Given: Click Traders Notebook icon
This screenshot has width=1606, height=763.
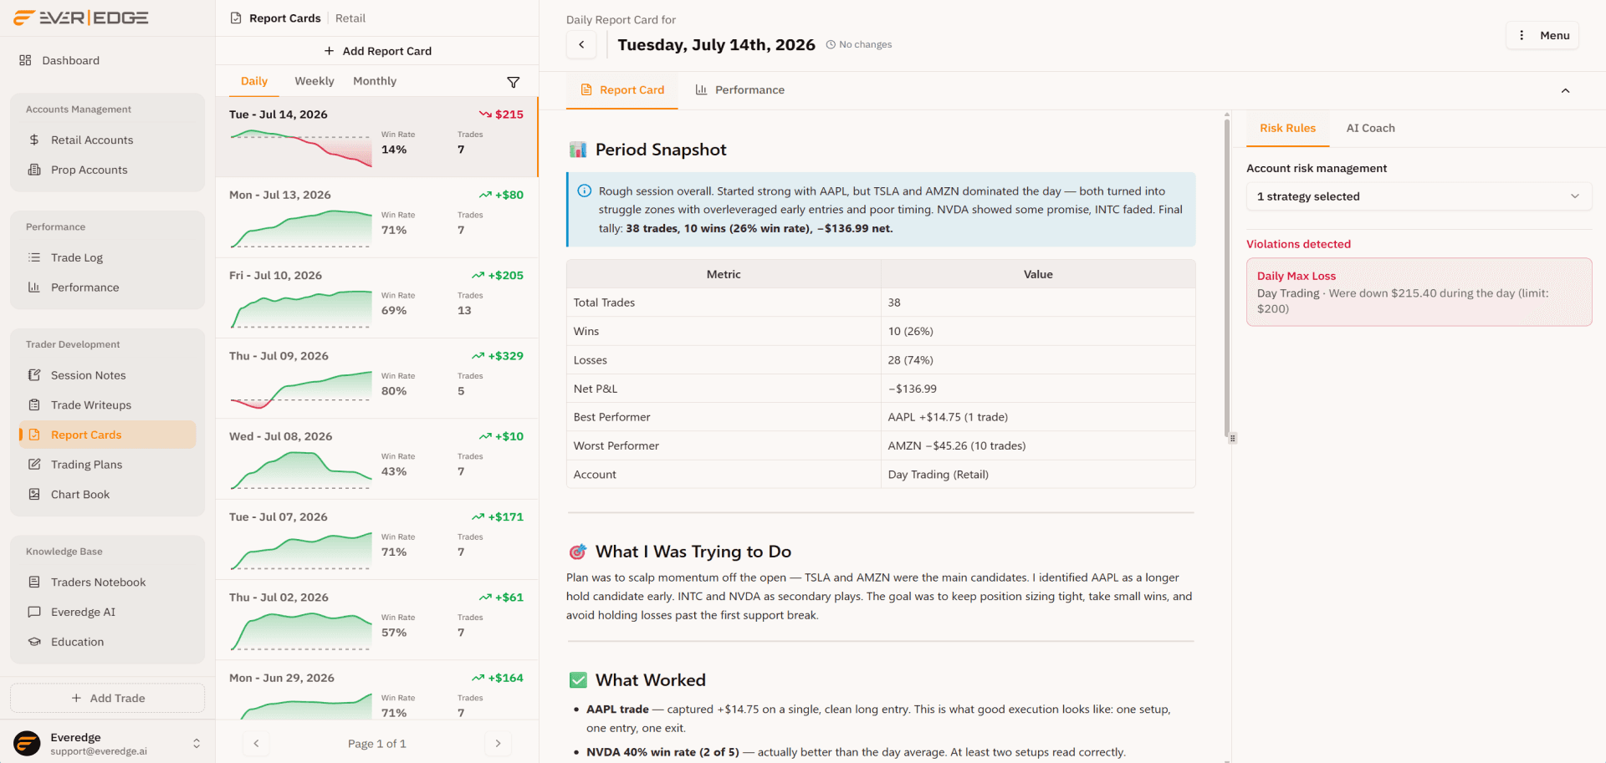Looking at the screenshot, I should click(34, 582).
